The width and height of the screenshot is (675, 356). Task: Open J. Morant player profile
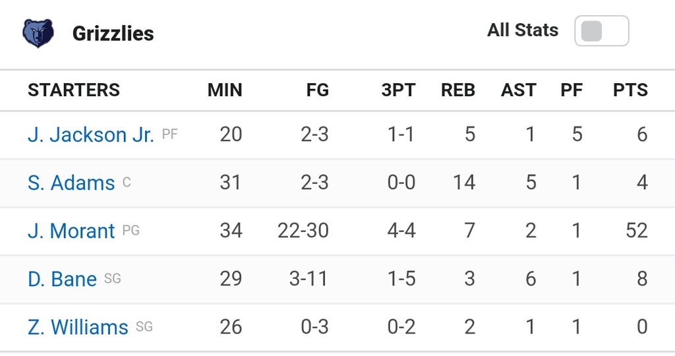tap(71, 231)
